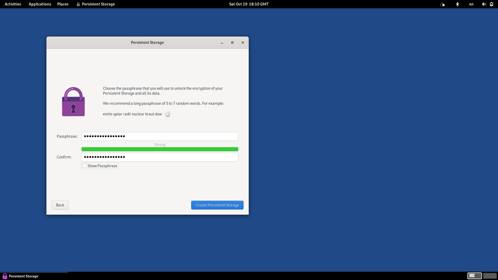This screenshot has height=280, width=498.
Task: Click the language indicator 'en' in menu bar
Action: point(471,4)
